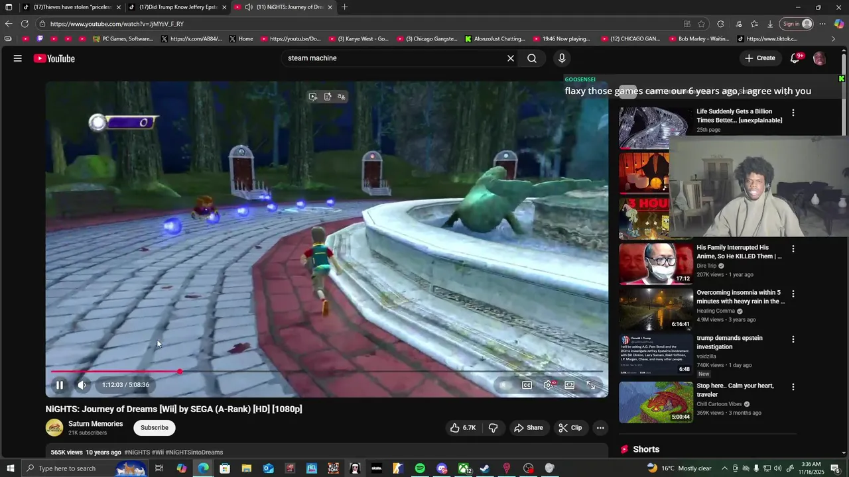The image size is (849, 477).
Task: Subscribe to Saturn Memories channel
Action: 155,428
